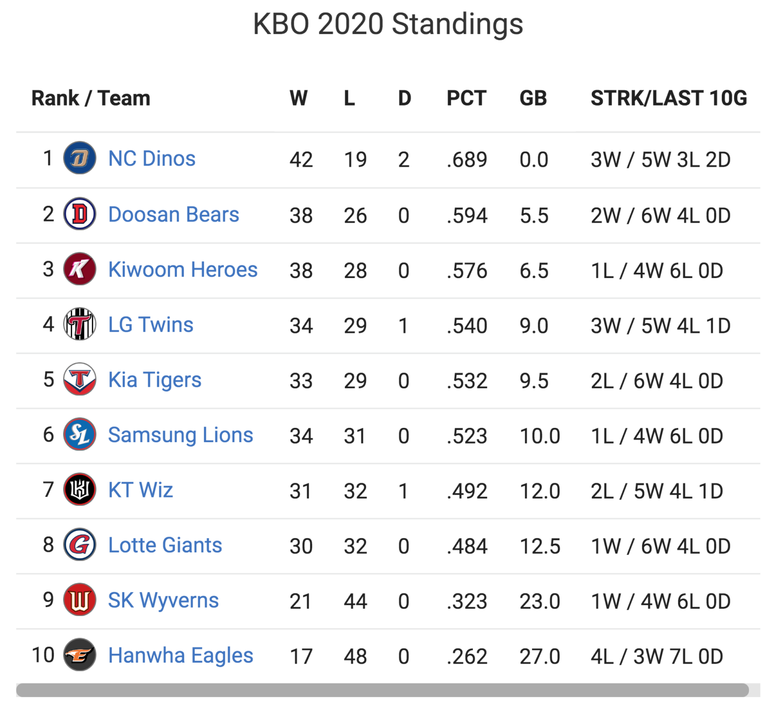Screen dimensions: 783x708
Task: Open the Doosan Bears team link
Action: point(173,215)
